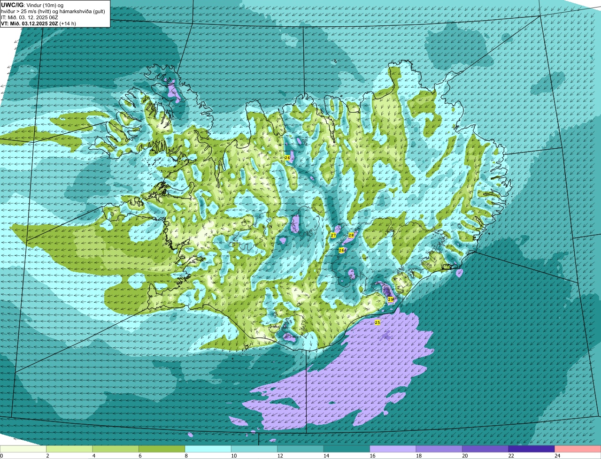Select the medium purple 18–20 m/s swatch
The width and height of the screenshot is (601, 459).
coord(439,449)
